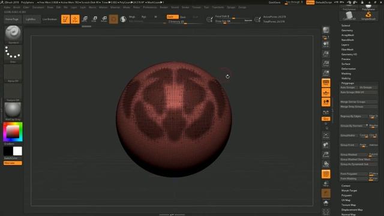Toggle Rgb paint mode

(x=144, y=17)
